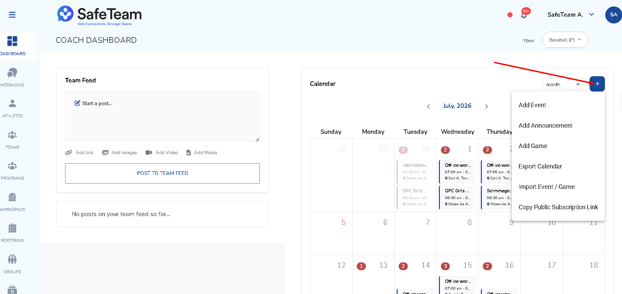Open Wednesday July 1 OPC Girls event
622x294 pixels.
457,197
